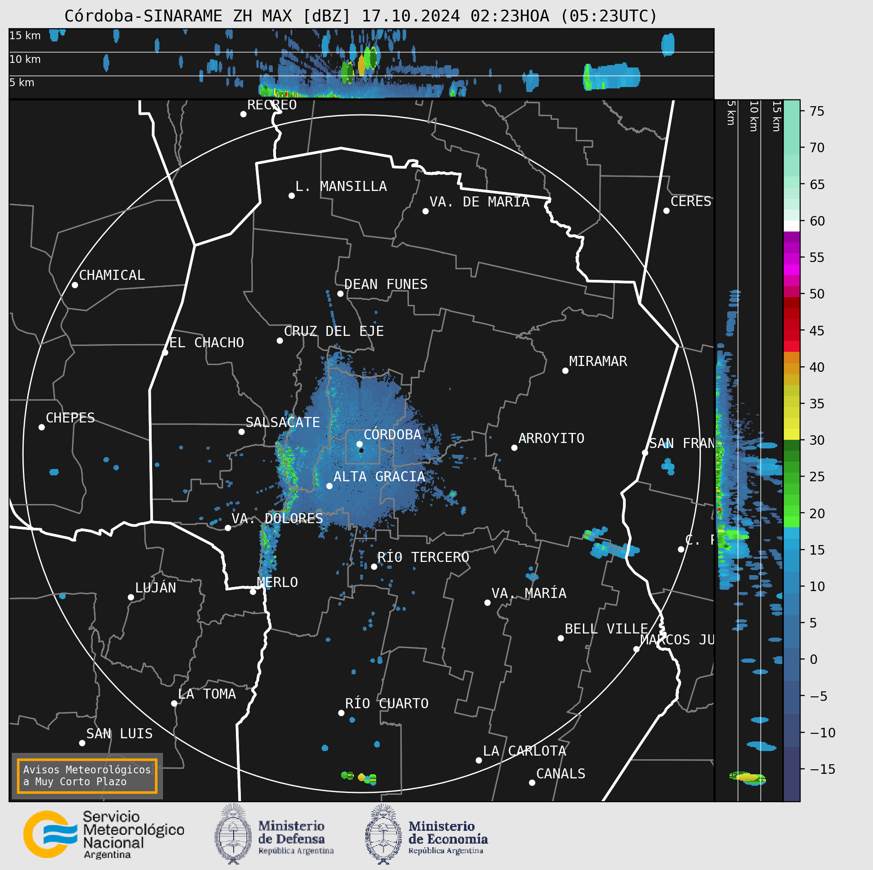Image resolution: width=873 pixels, height=870 pixels.
Task: Click the ARROYITO marker dot
Action: (x=514, y=448)
